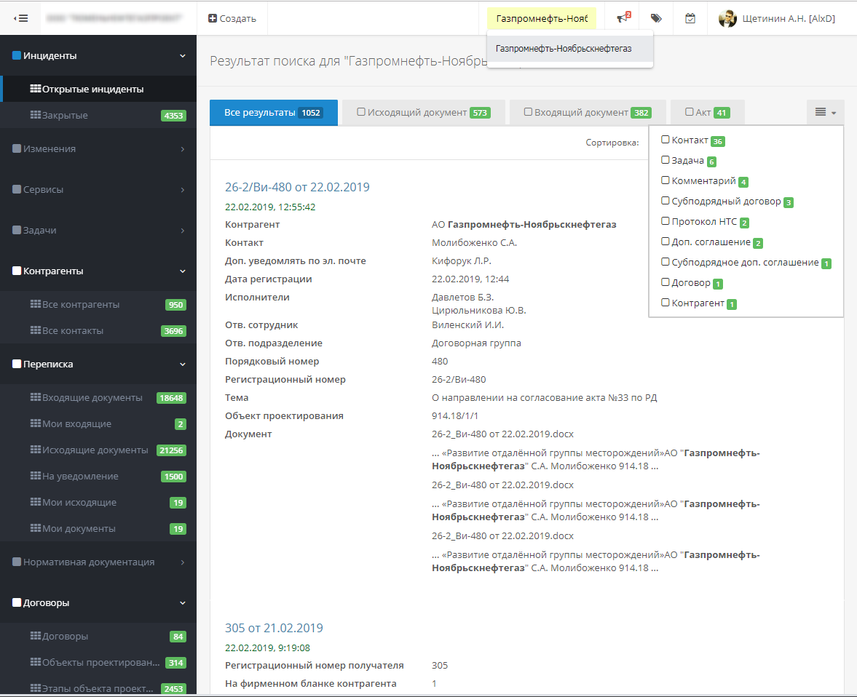Click the user name Щетинин А.Н. [AlxD]
857x697 pixels.
789,19
